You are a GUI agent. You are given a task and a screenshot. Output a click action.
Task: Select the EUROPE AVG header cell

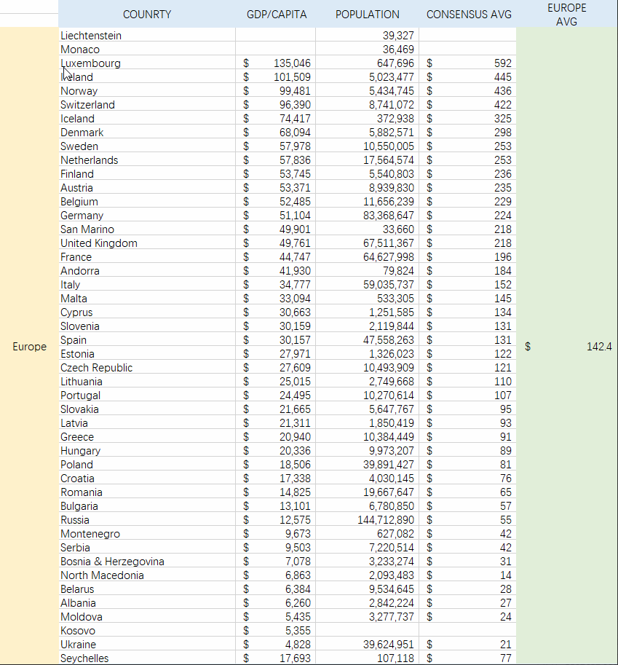click(567, 14)
